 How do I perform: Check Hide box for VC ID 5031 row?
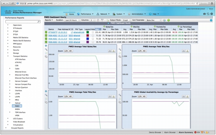click(93, 39)
